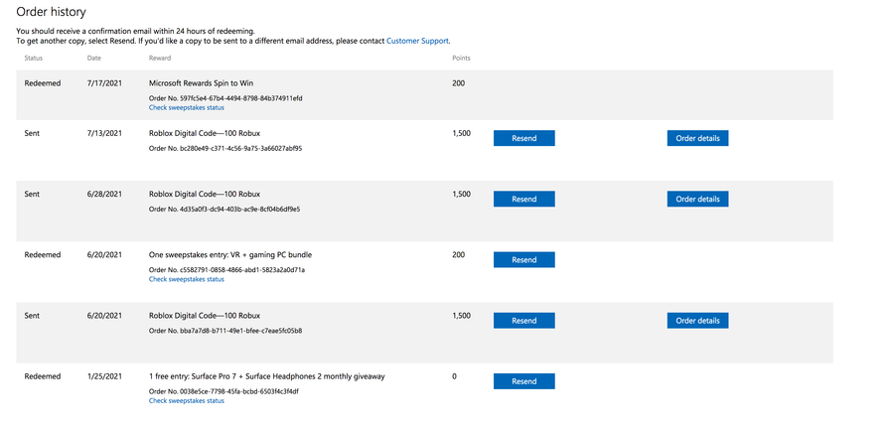View order details for 6/20/2021 Roblox order
894x429 pixels.
coord(697,321)
